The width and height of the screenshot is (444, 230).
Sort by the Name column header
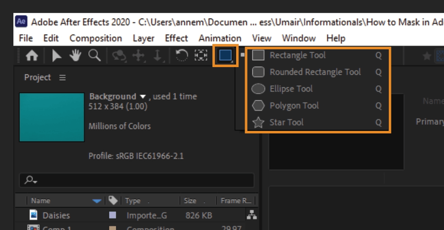[x=41, y=201]
